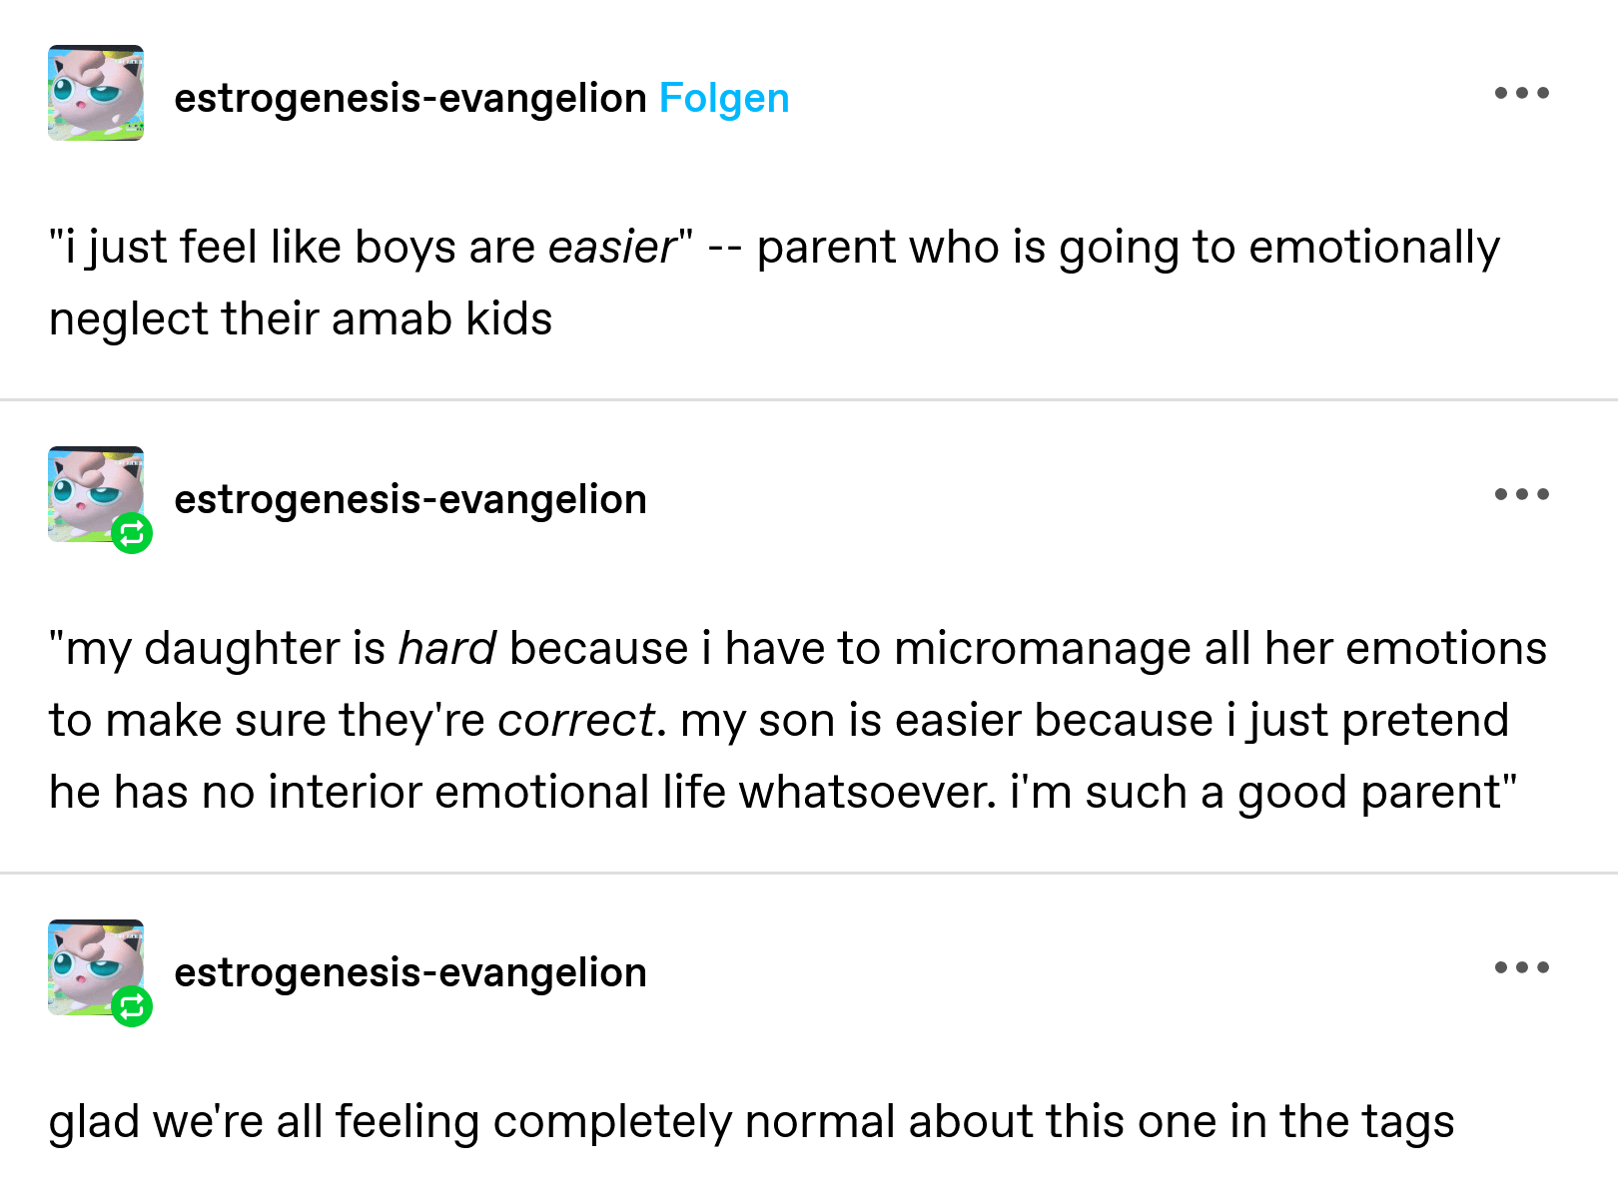Open estrogenesis-evangelion blog from the third post header
Screen dimensions: 1618x1201
(x=410, y=973)
